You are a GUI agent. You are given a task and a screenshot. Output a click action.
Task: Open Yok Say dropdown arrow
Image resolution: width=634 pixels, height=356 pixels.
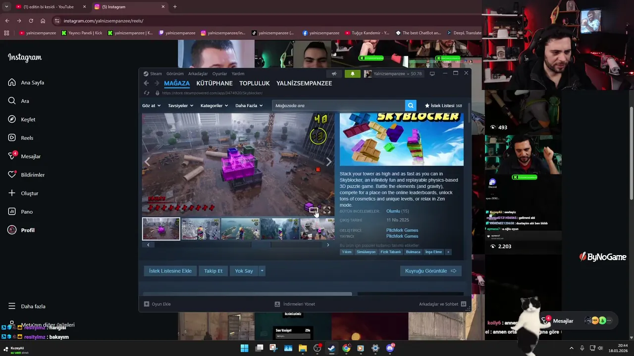click(x=262, y=271)
